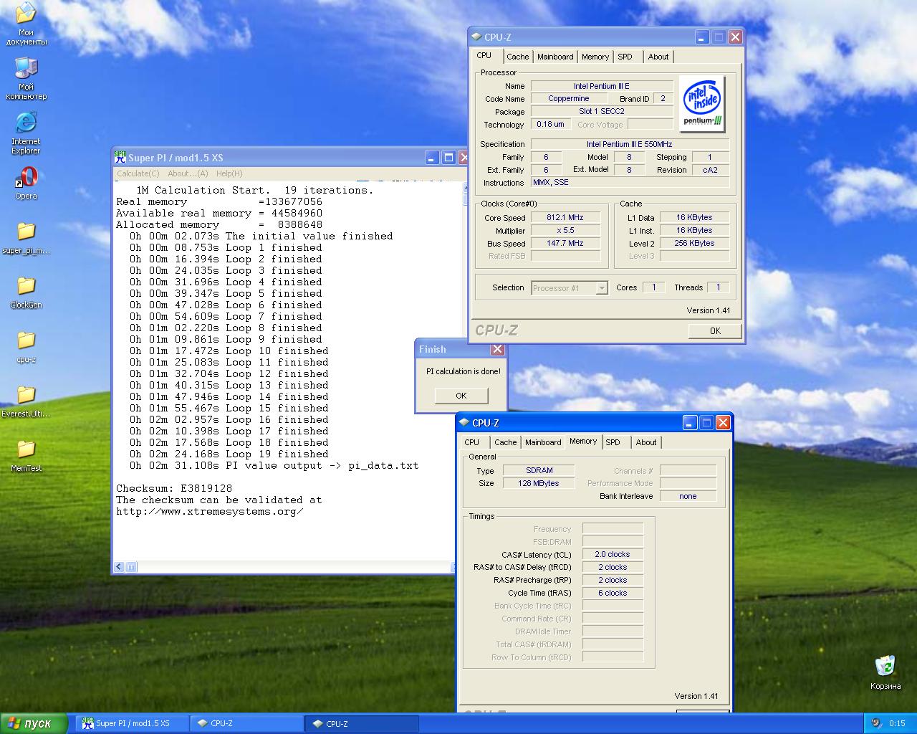Switch to Cache tab in lower CPU-Z
917x734 pixels.
tap(505, 442)
